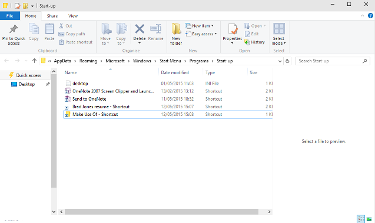Select Quick access in navigation pane
Viewport: 375px width, 223px height.
click(25, 75)
